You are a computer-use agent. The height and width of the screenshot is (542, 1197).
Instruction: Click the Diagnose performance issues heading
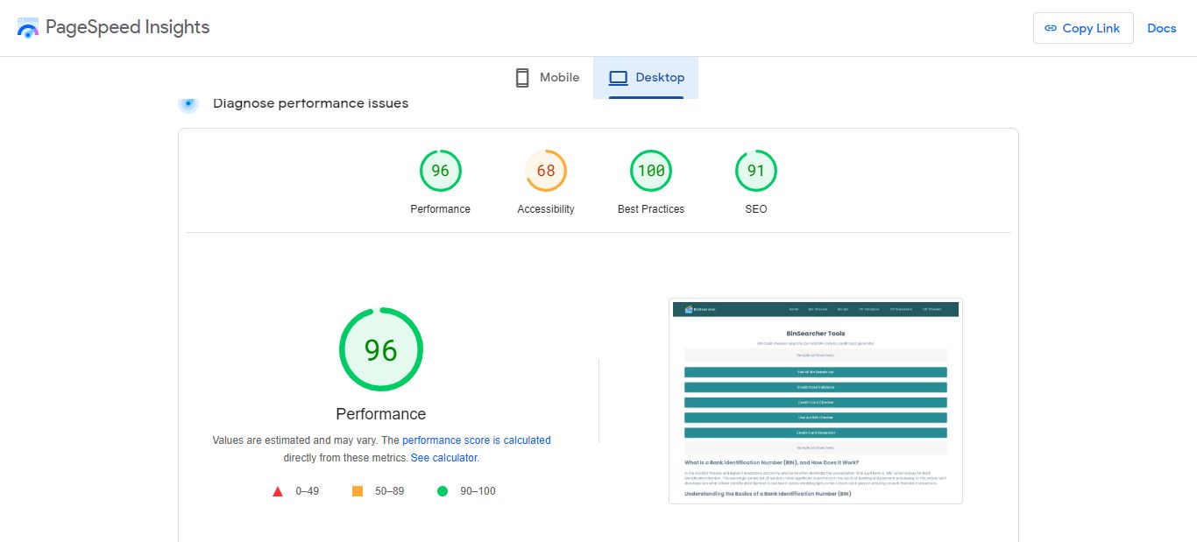[310, 103]
